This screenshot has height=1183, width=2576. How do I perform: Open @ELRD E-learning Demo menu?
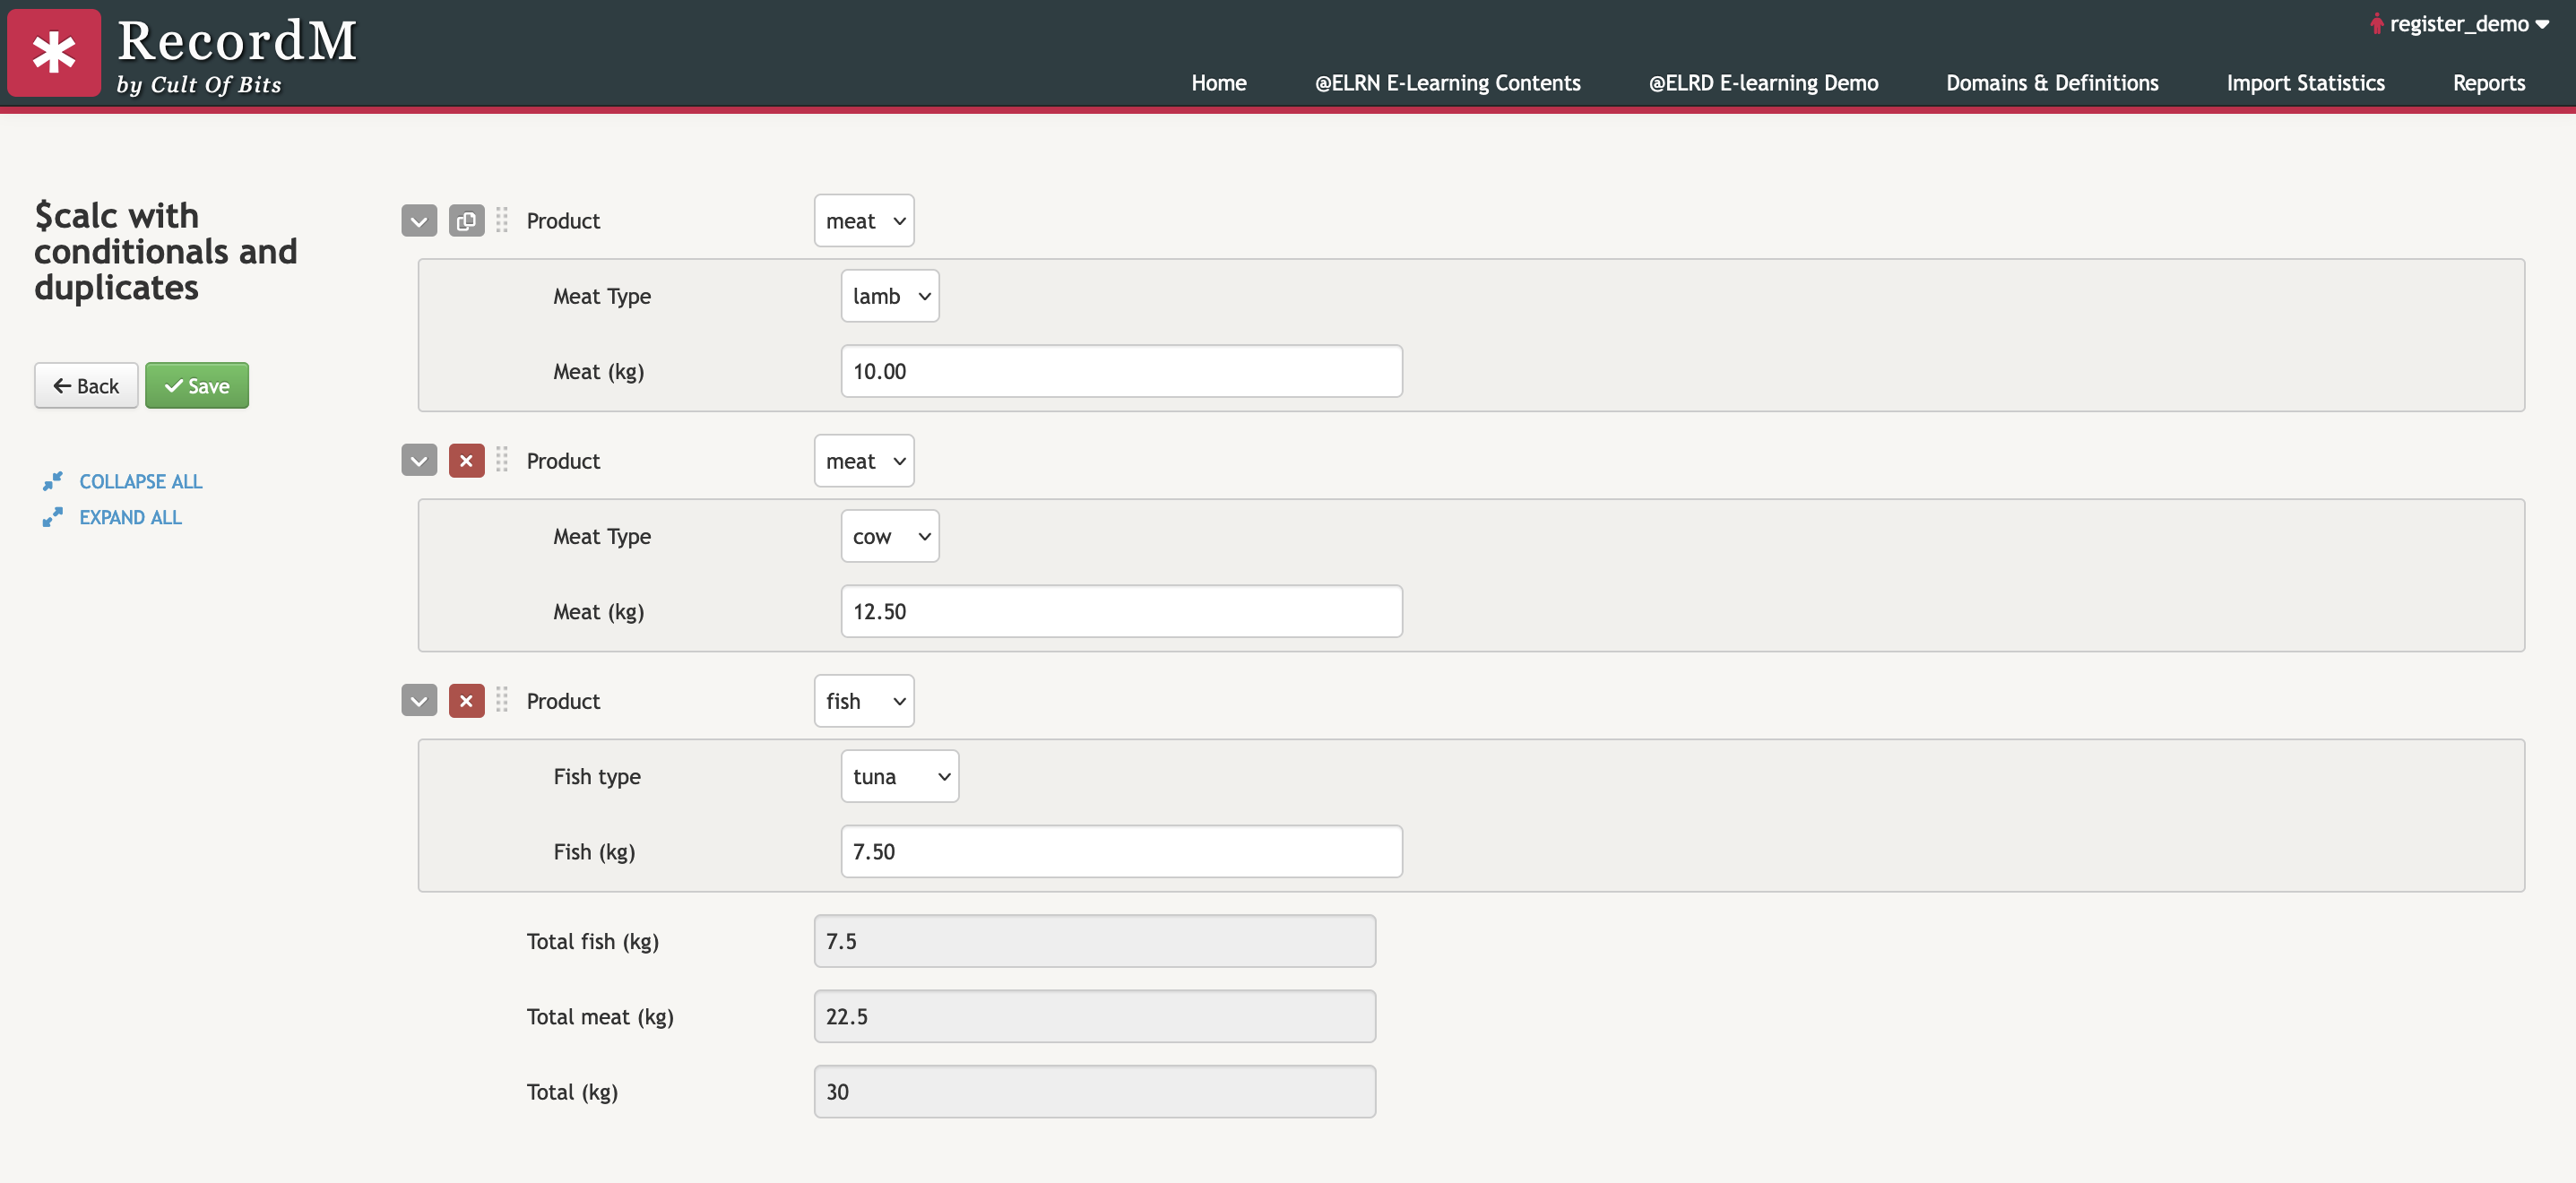[x=1763, y=83]
